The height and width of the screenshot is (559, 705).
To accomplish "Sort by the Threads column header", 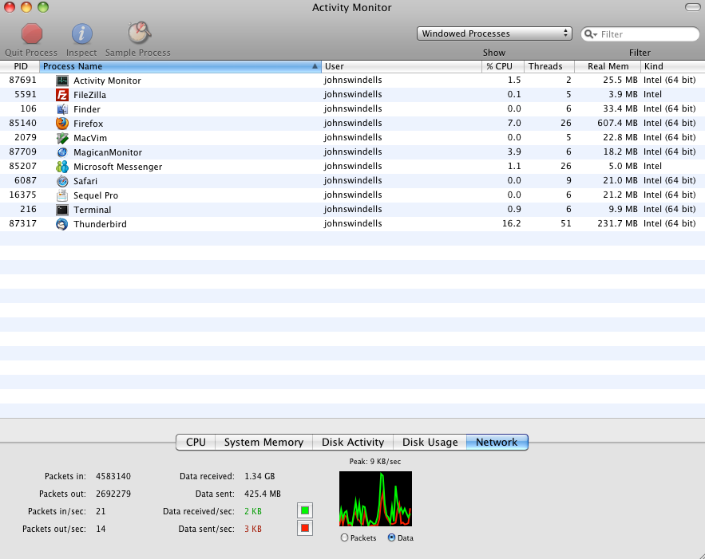I will 549,66.
